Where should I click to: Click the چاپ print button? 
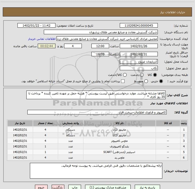coord(75,187)
